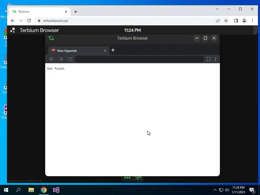Maximize the Chrome window
260x195 pixels.
(x=240, y=9)
